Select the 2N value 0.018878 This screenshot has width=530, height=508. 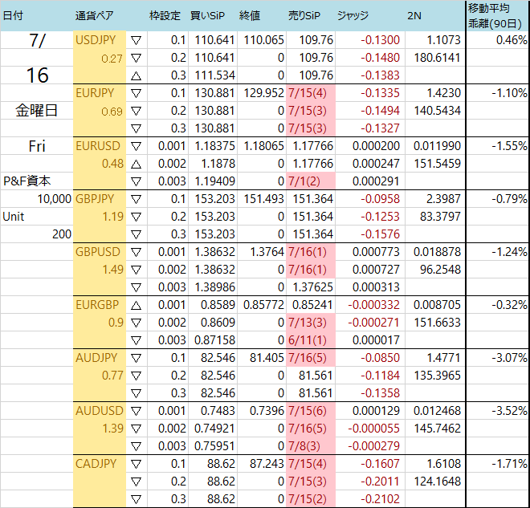(437, 252)
